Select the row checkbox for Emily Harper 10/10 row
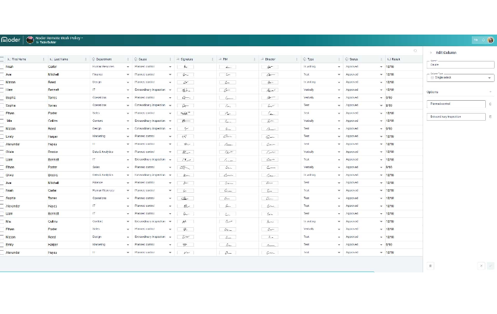The image size is (497, 314). (x=2, y=136)
